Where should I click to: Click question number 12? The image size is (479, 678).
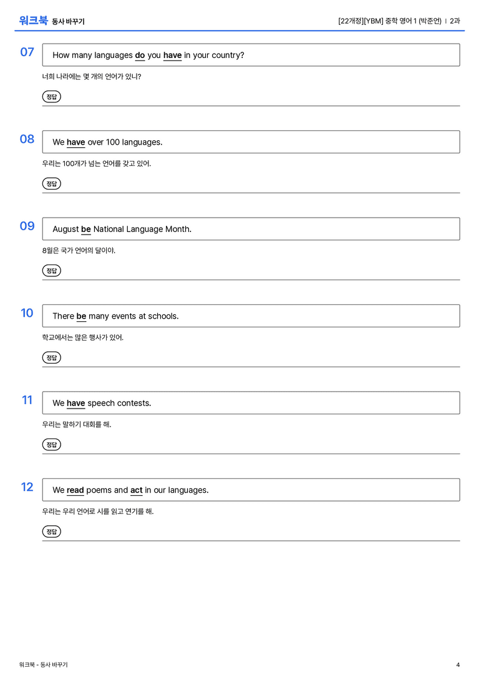tap(27, 487)
